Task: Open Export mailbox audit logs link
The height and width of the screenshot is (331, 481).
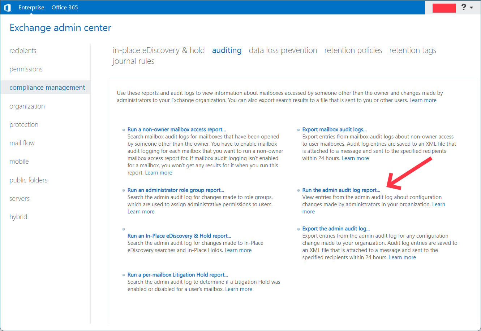Action: tap(334, 129)
